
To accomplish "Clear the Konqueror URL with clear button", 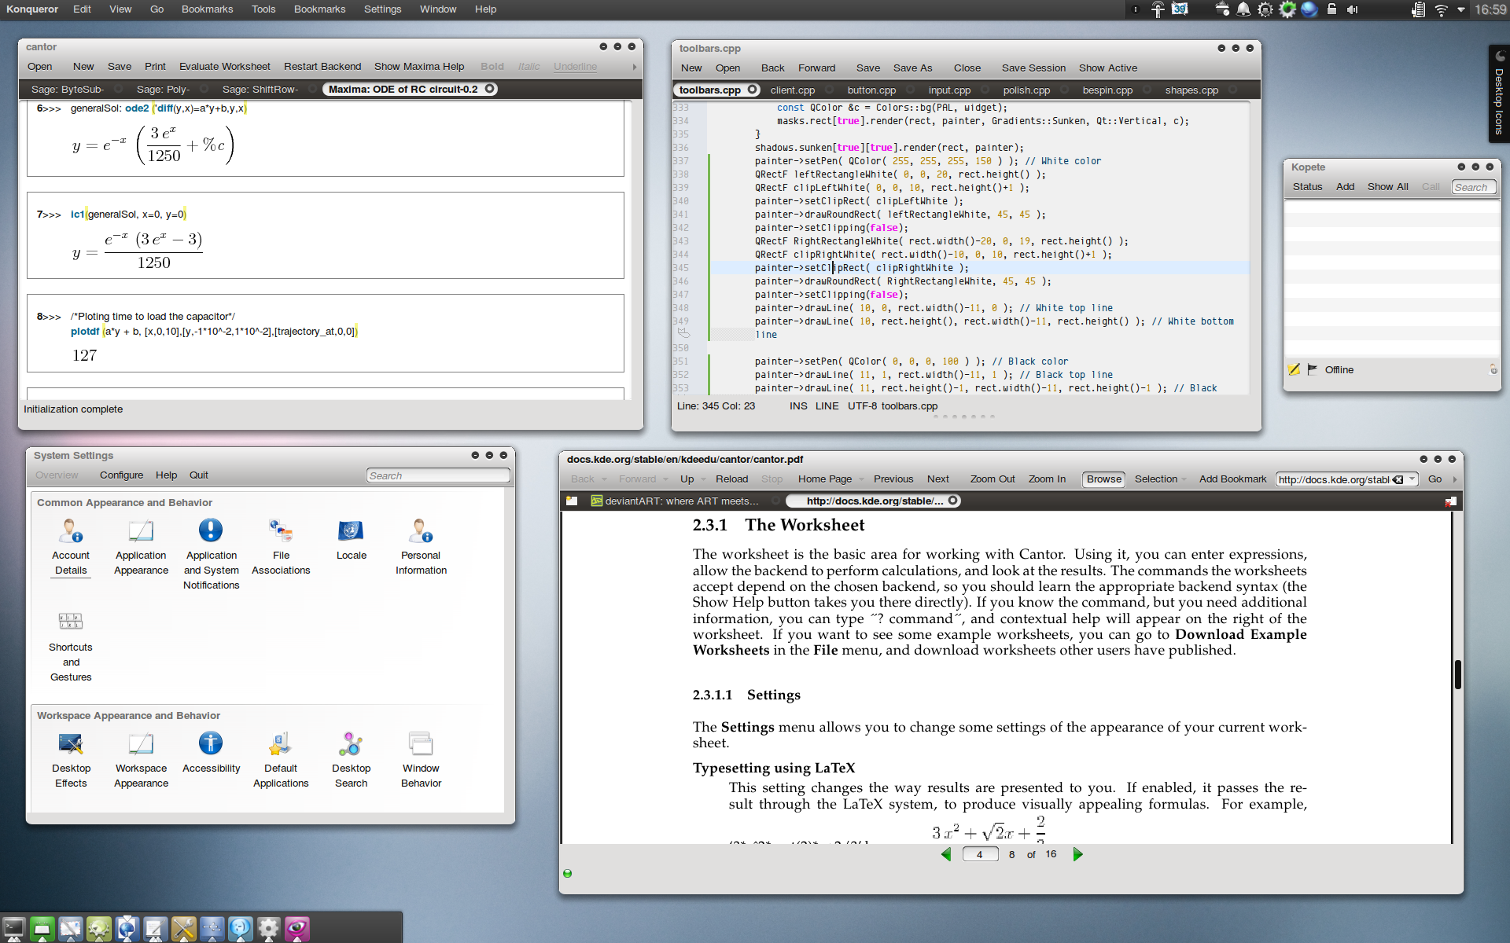I will [1398, 479].
